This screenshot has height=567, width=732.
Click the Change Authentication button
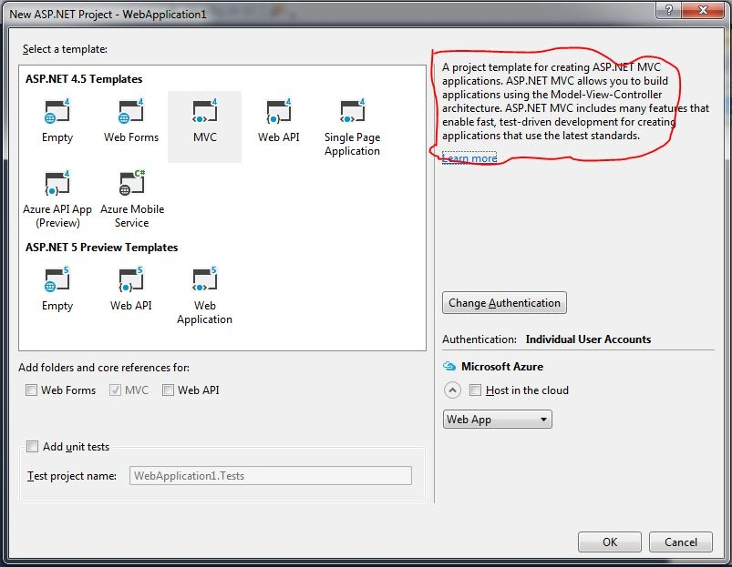pyautogui.click(x=504, y=303)
